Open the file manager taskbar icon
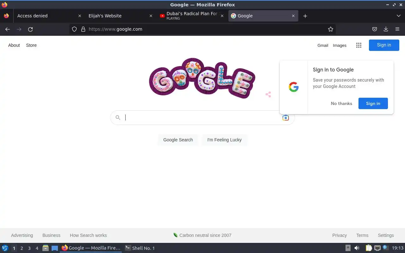The width and height of the screenshot is (405, 253). coord(46,248)
